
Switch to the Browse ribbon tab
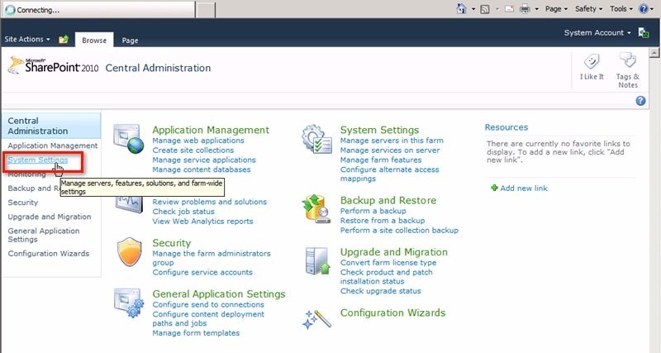(x=94, y=40)
